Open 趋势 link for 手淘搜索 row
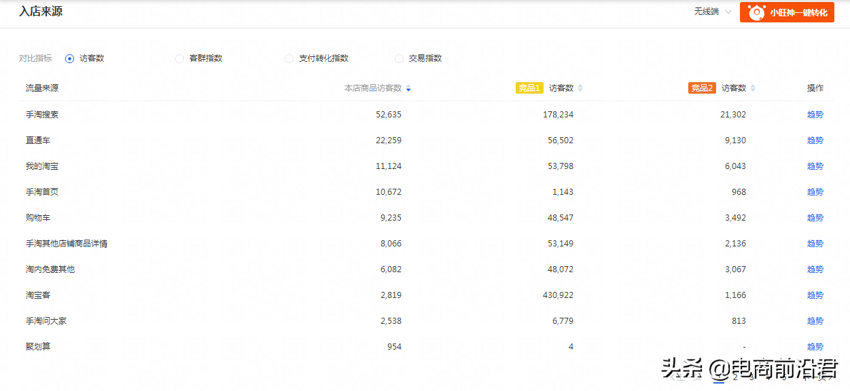This screenshot has width=850, height=391. click(815, 115)
